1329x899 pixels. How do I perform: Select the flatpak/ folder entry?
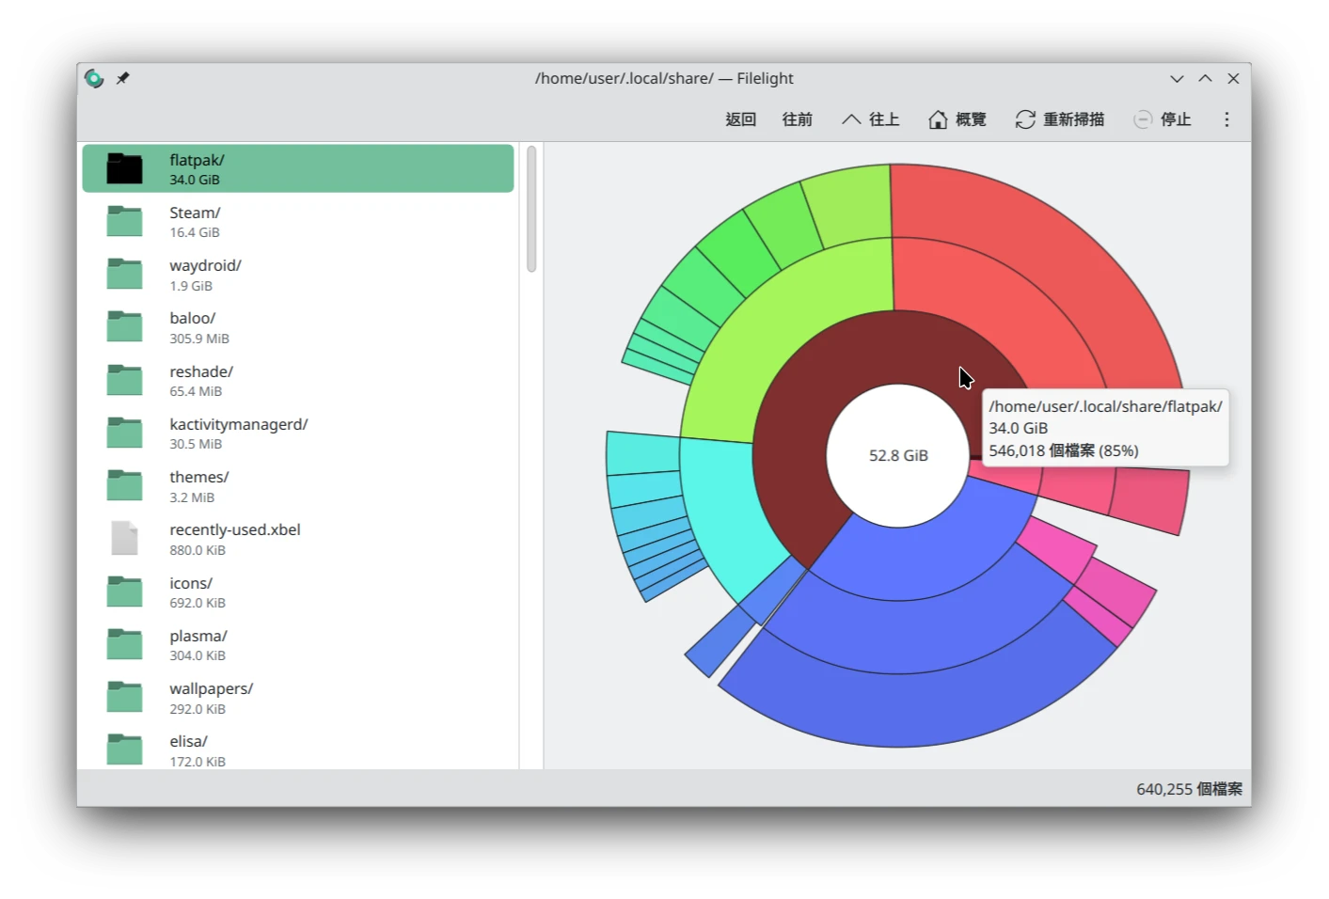[x=297, y=169]
